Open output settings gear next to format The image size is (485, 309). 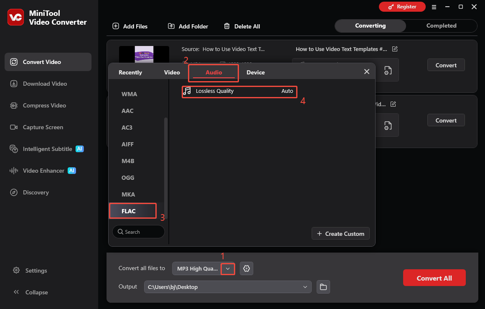[x=246, y=268]
